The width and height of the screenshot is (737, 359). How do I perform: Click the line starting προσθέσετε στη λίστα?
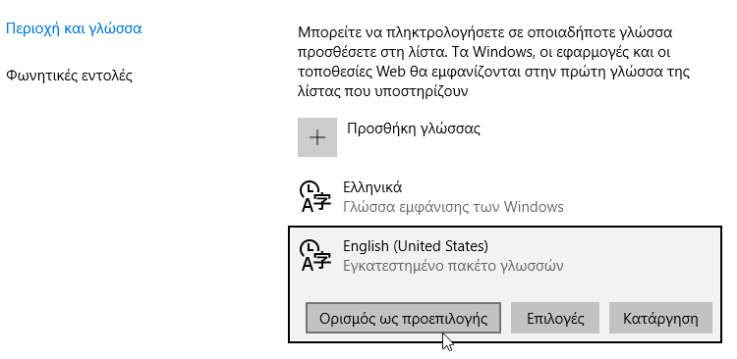(x=483, y=52)
